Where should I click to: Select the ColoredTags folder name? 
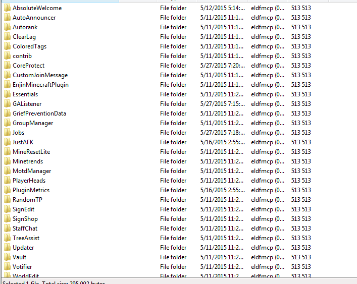[30, 46]
